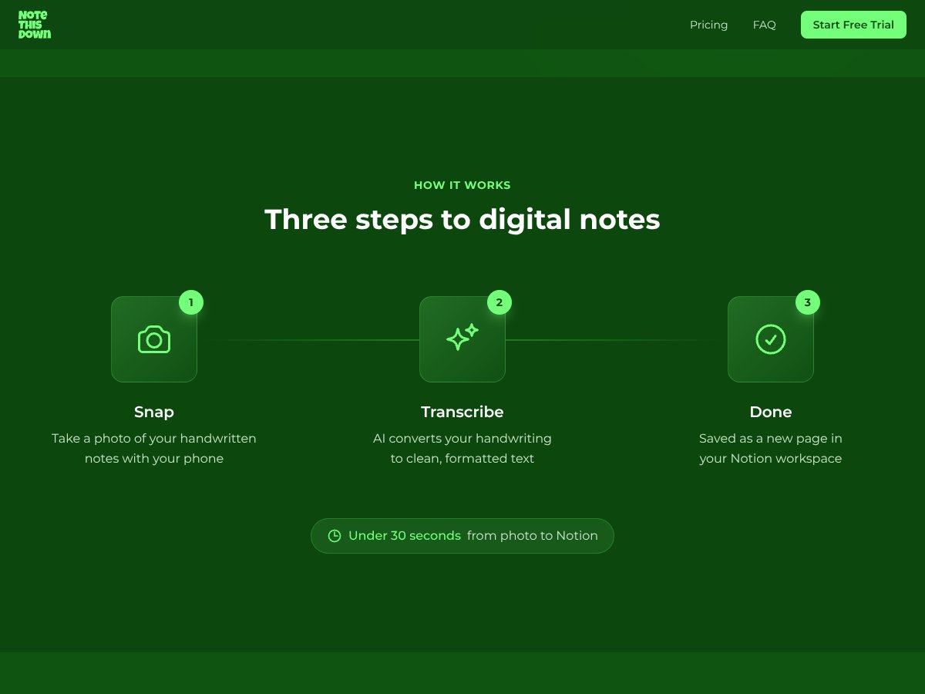Open the FAQ menu item
The image size is (925, 694).
764,25
